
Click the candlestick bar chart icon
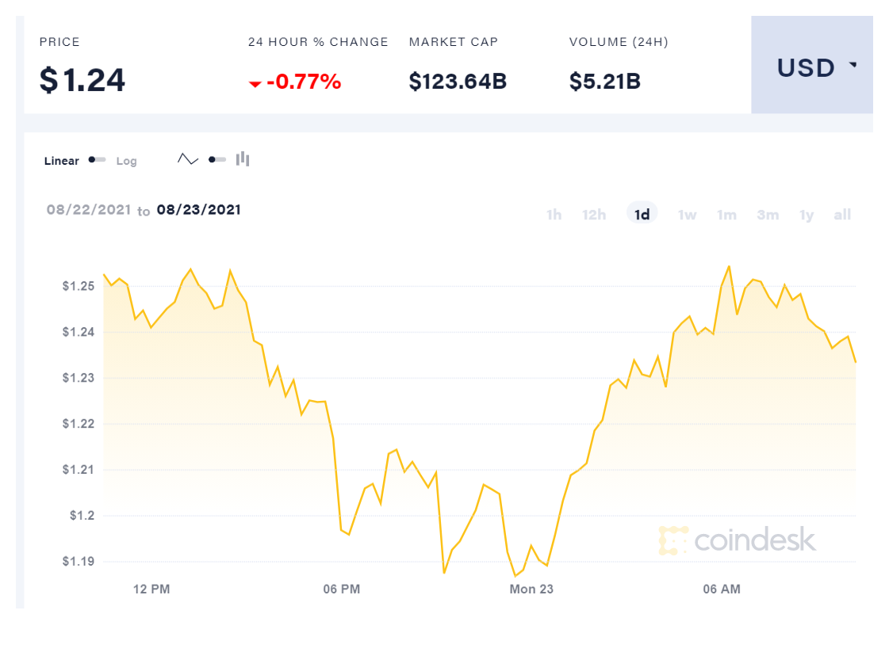(x=243, y=159)
